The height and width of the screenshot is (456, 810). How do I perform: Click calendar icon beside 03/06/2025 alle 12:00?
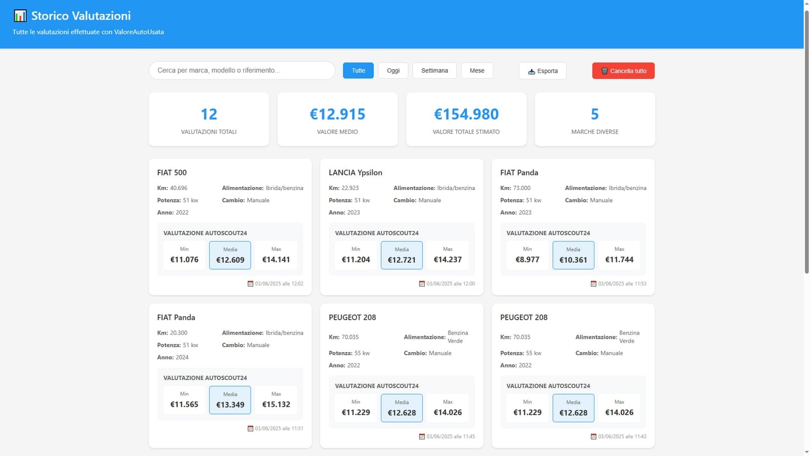(422, 284)
